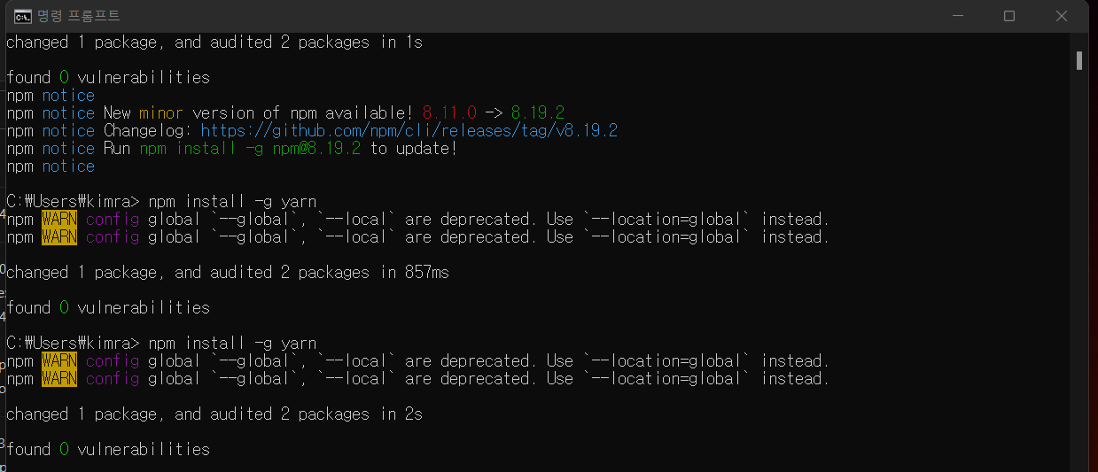
Task: Open the GitHub npm changelog URL
Action: tap(409, 131)
